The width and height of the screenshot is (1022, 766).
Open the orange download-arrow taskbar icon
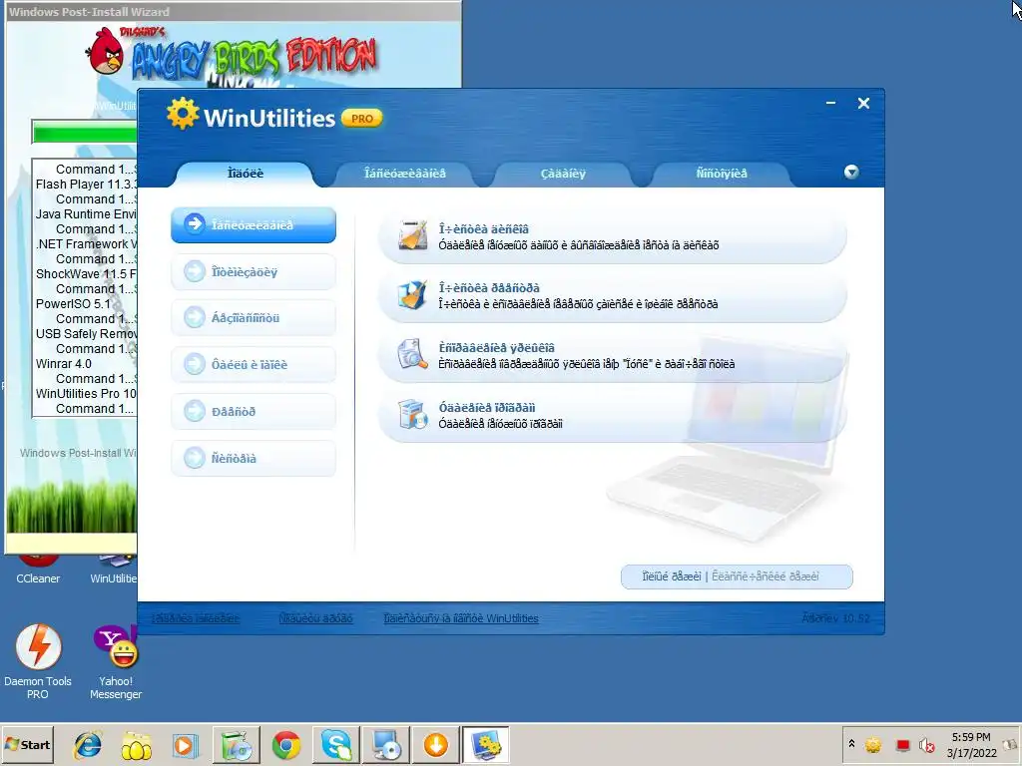(435, 745)
